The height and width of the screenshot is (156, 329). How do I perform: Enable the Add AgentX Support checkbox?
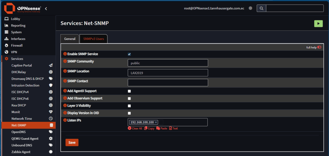[x=129, y=91]
